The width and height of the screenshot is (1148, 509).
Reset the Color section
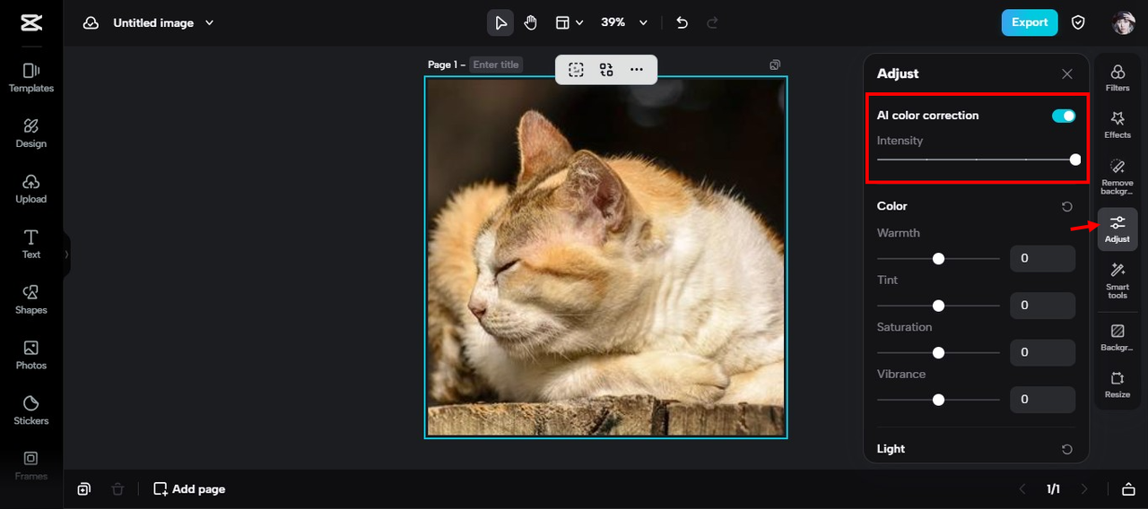pos(1066,206)
